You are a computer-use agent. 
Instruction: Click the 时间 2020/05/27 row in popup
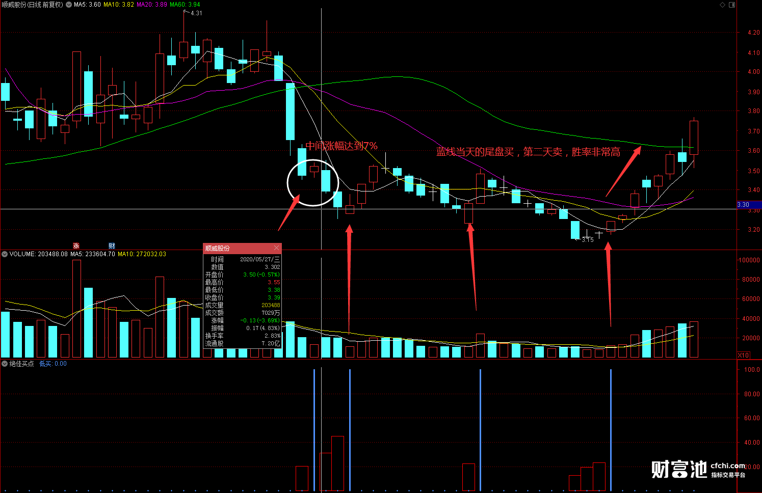point(243,259)
